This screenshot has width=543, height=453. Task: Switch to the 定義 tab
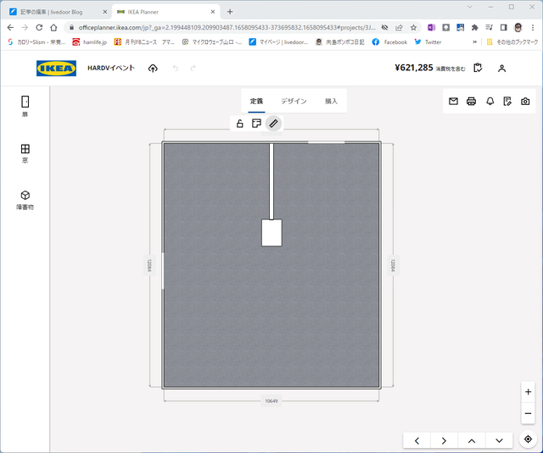(256, 102)
